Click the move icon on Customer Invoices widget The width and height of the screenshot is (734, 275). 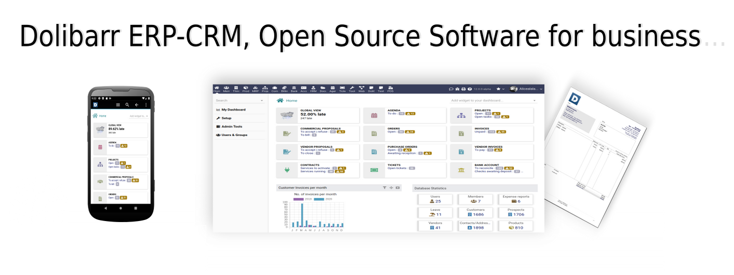391,188
